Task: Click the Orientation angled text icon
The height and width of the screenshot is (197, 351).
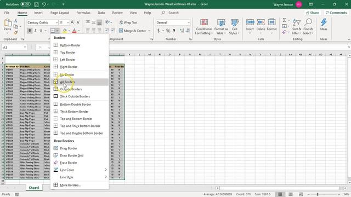Action: point(107,22)
